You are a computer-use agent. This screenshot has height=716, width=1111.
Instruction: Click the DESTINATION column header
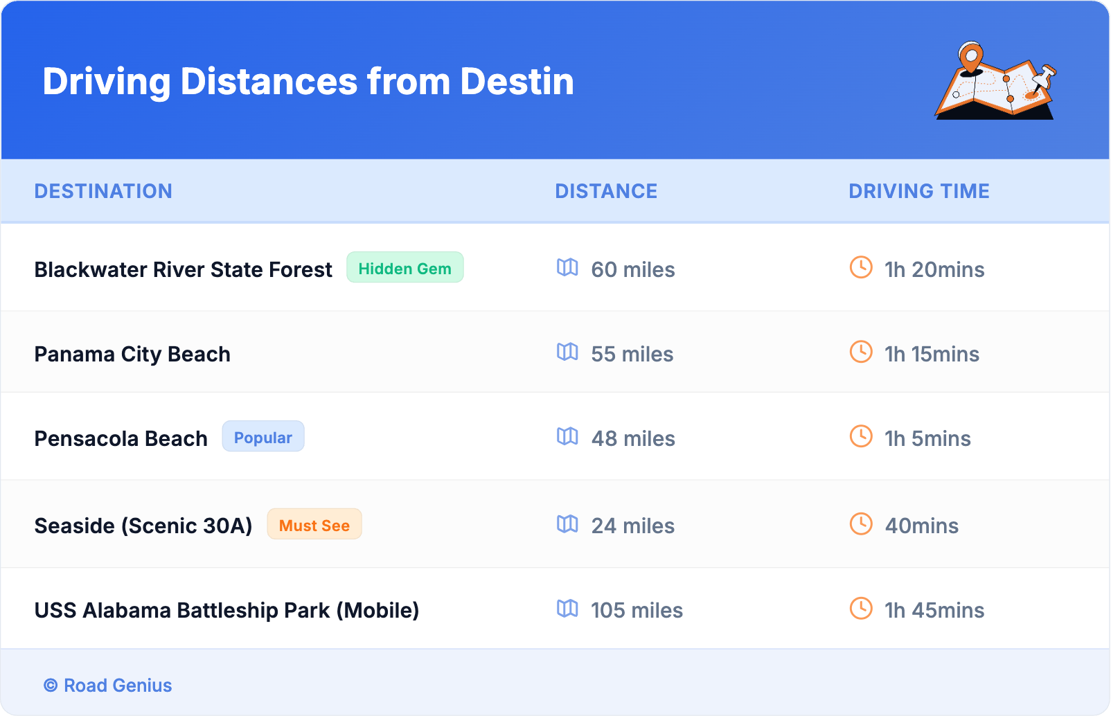click(x=103, y=191)
